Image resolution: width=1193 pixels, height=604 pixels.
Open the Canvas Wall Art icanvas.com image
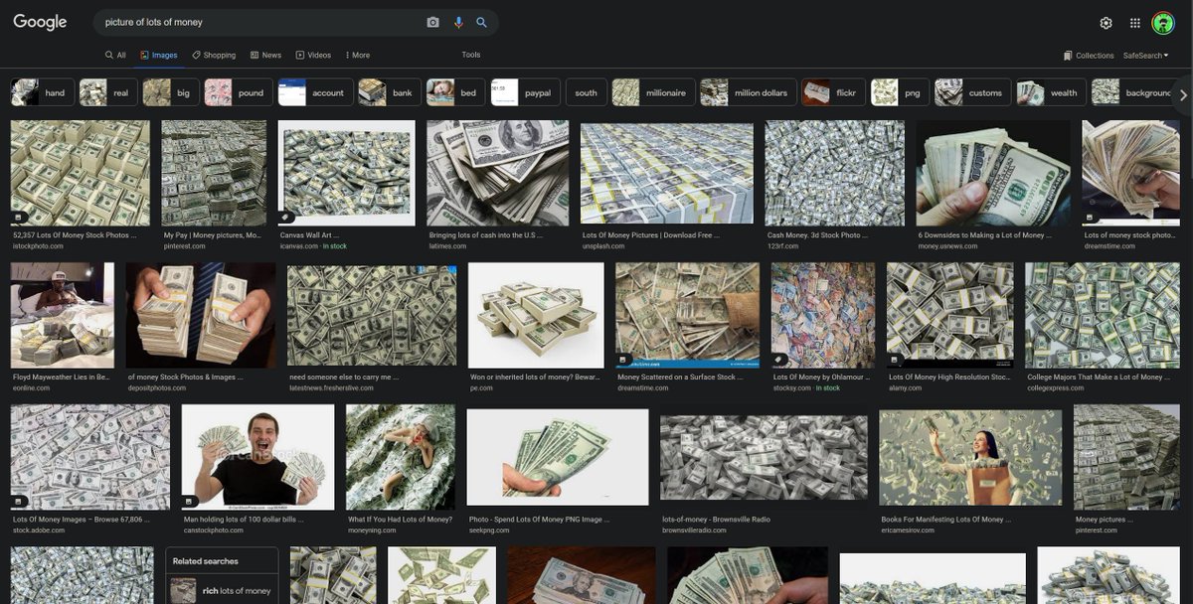[346, 173]
